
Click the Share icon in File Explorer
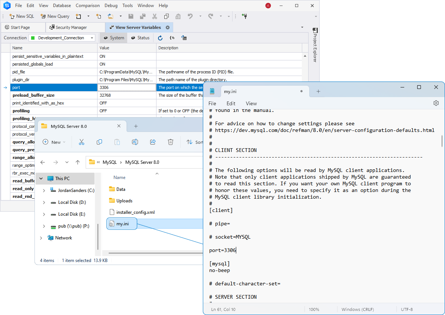click(x=153, y=142)
